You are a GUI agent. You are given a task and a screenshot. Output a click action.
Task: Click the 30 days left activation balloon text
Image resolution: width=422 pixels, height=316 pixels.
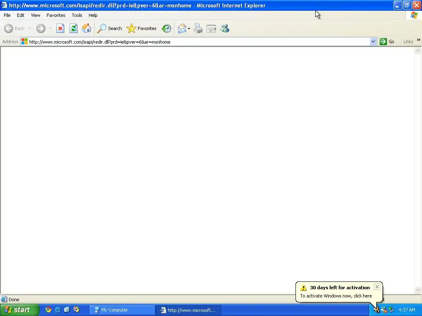pos(340,288)
